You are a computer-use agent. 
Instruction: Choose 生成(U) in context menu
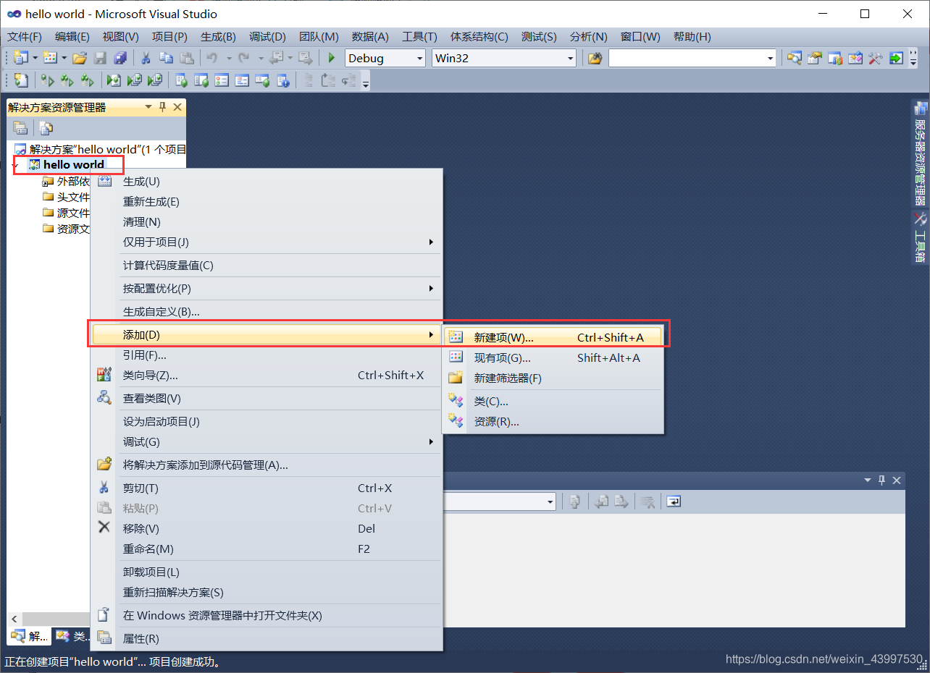267,182
